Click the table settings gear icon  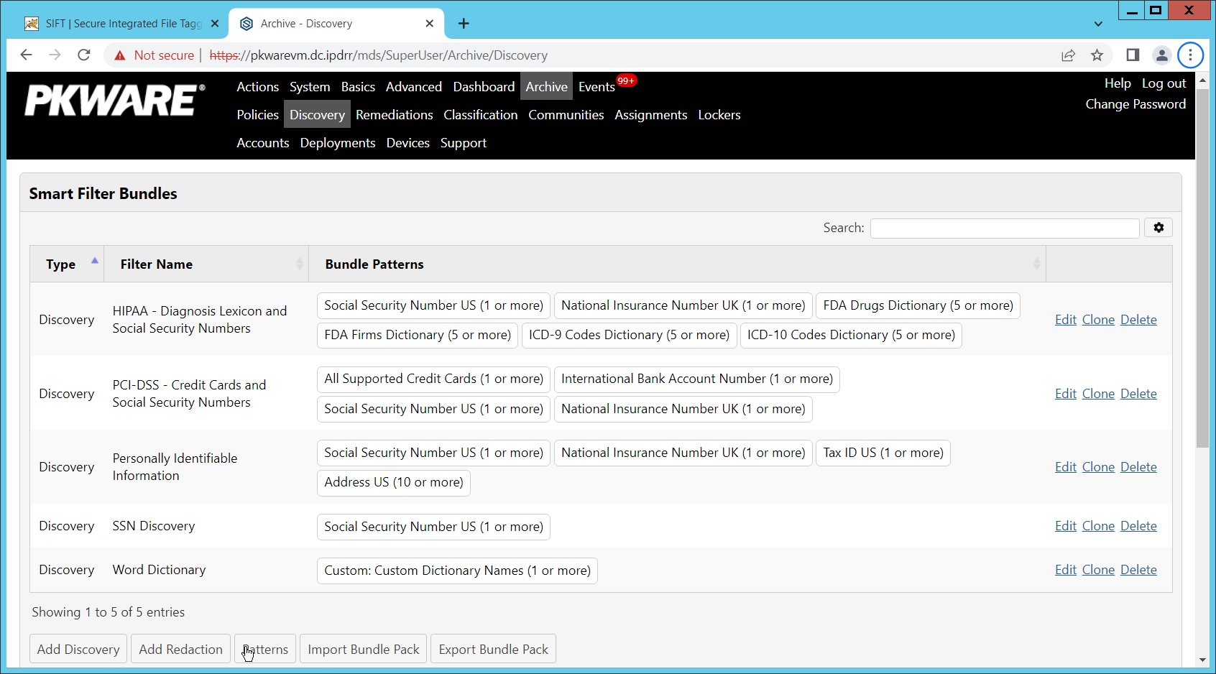pyautogui.click(x=1158, y=228)
